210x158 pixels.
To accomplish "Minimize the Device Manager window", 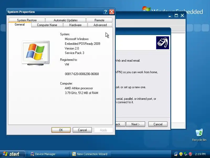I will pyautogui.click(x=170, y=16).
